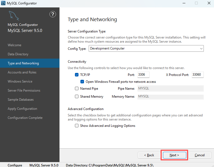Click the Memory Name field
Image resolution: width=214 pixels, height=167 pixels.
170,97
